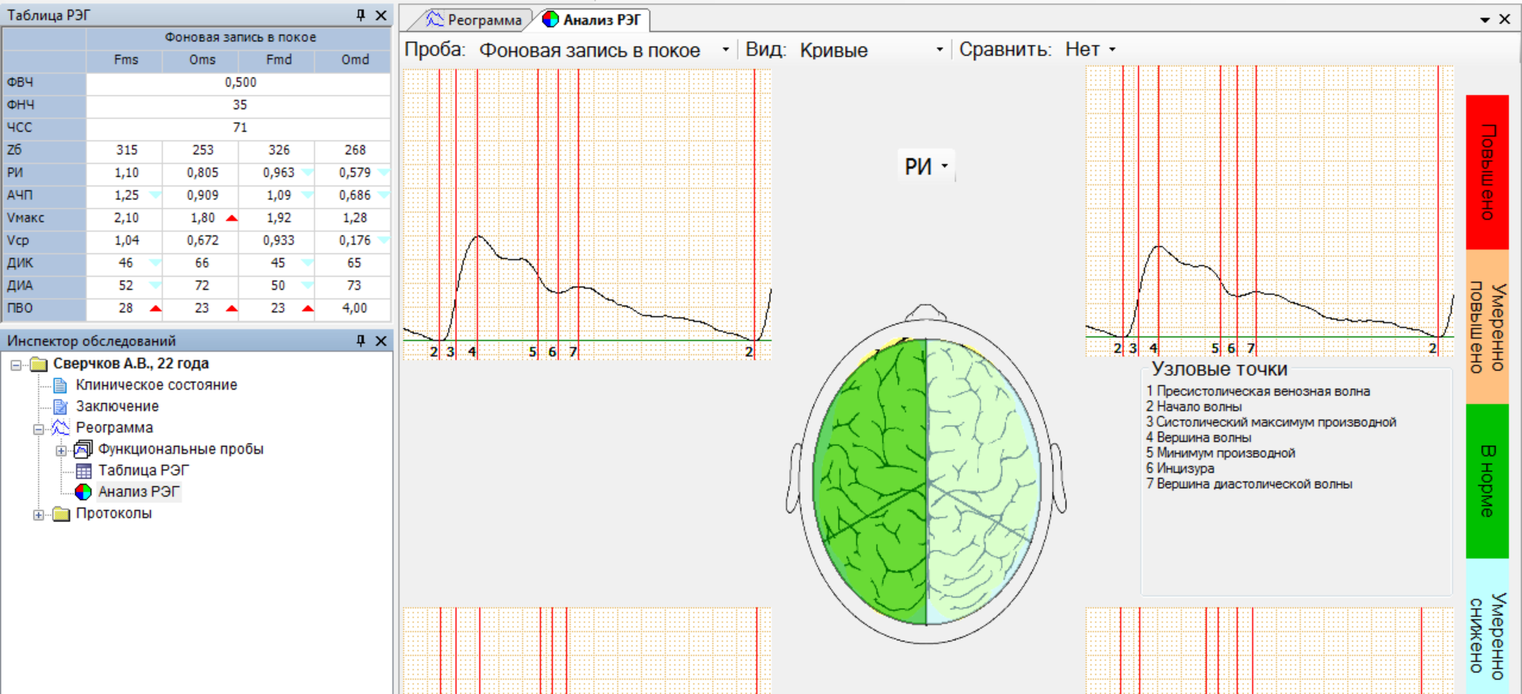Collapse the Сверчков А.В. patient node
Screen dimensions: 1522x694
16,364
